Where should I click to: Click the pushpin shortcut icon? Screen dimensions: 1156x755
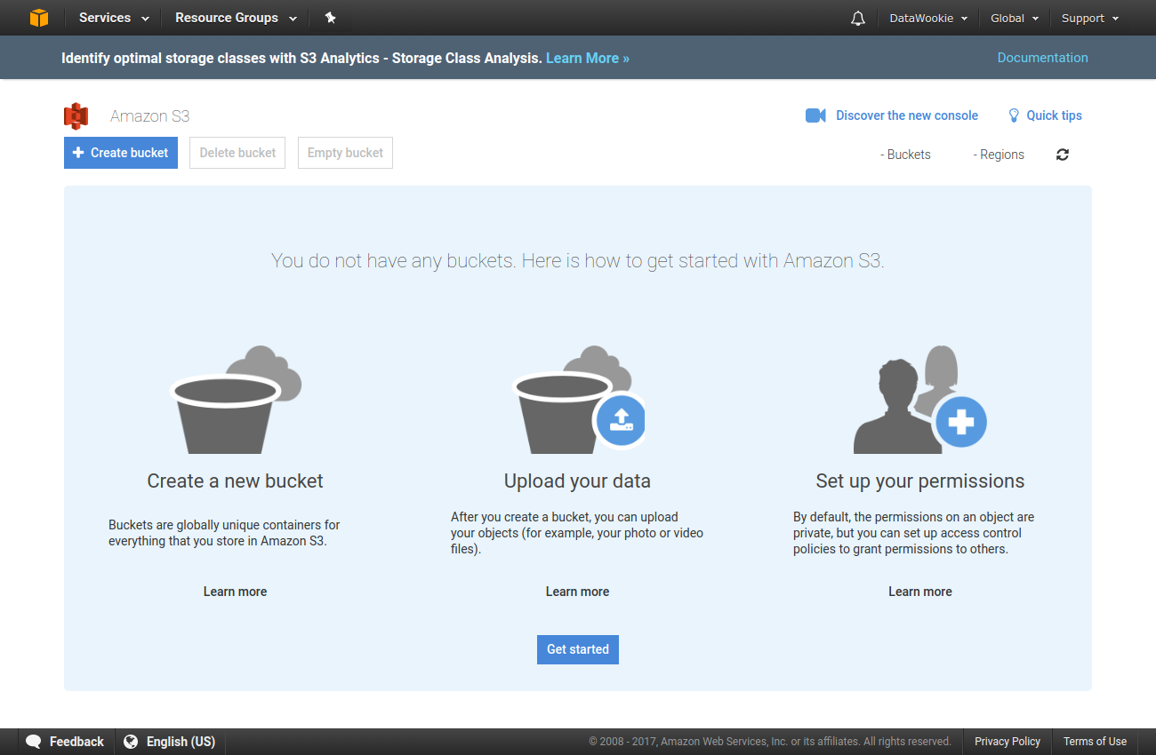click(x=330, y=18)
